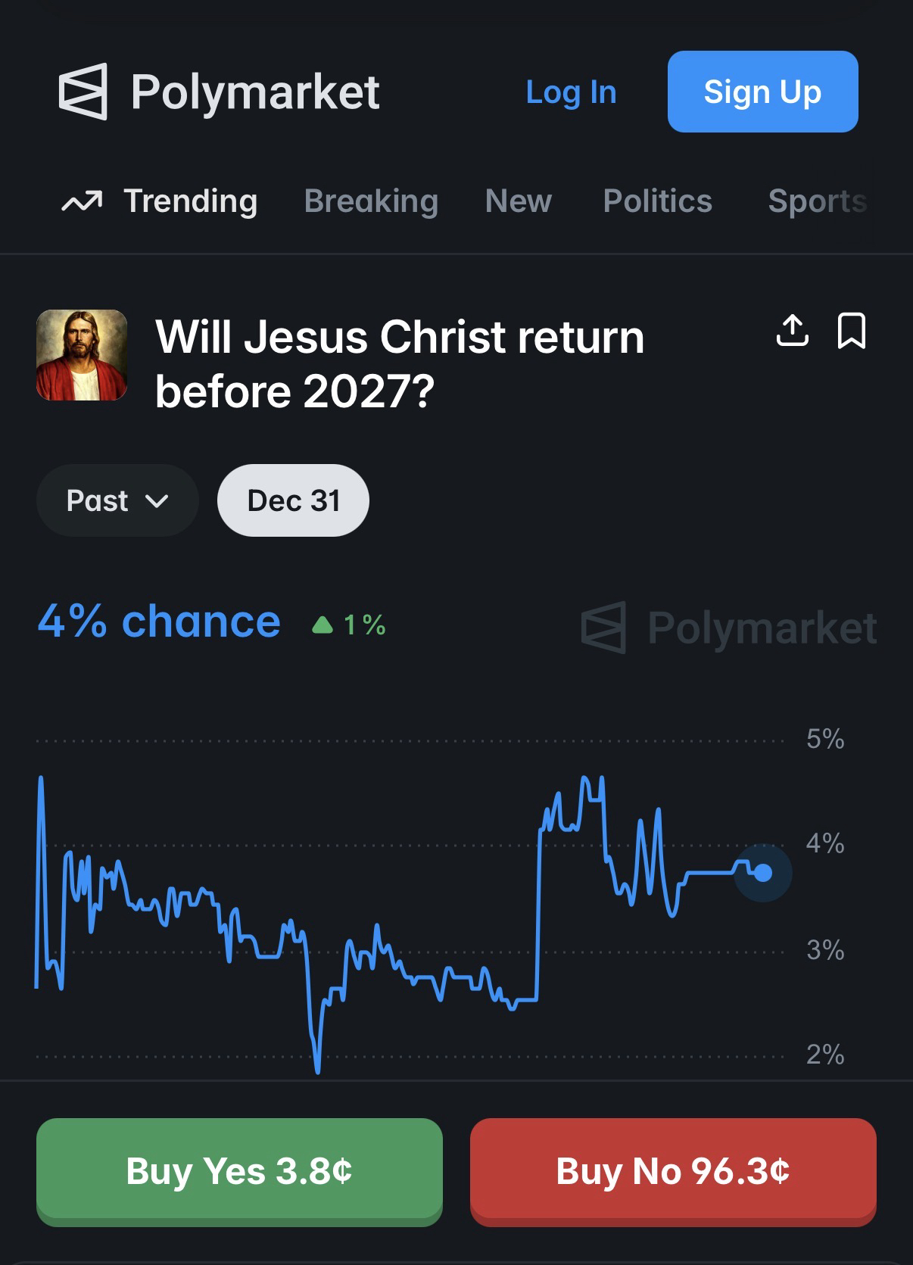
Task: Click the current price dot on chart
Action: [x=763, y=873]
